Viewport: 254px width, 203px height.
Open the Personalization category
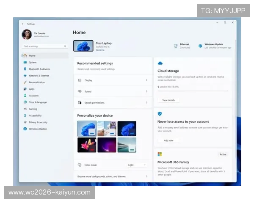pos(36,82)
